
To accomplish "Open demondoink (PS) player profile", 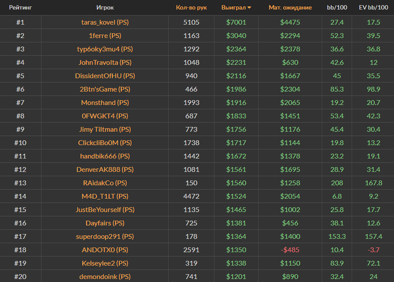I will pos(105,277).
